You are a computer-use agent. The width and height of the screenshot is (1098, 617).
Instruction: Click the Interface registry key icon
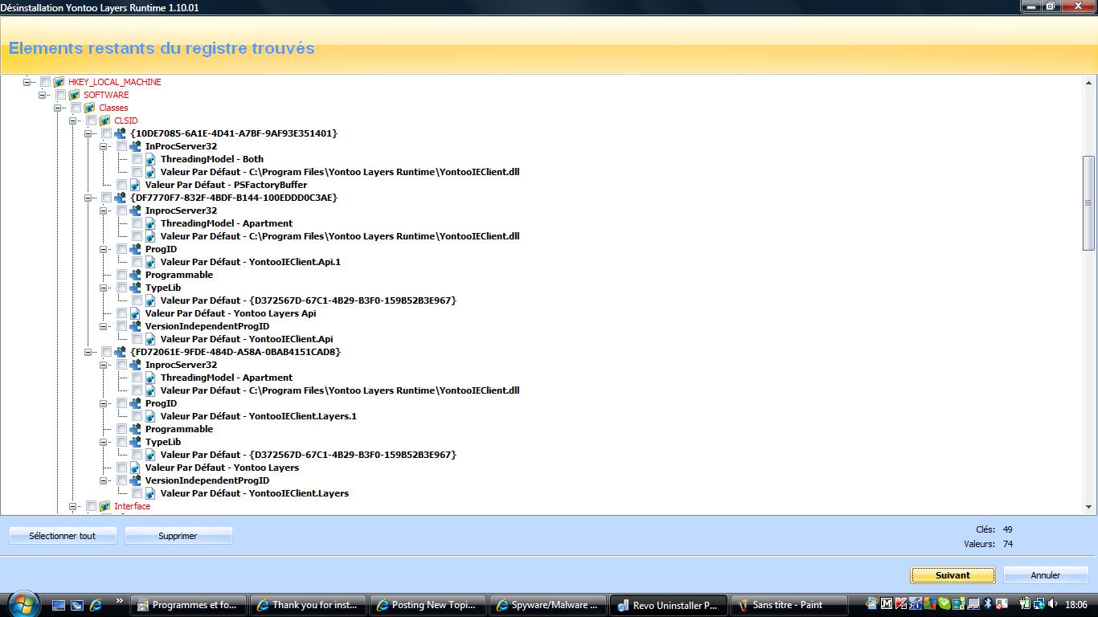[104, 506]
